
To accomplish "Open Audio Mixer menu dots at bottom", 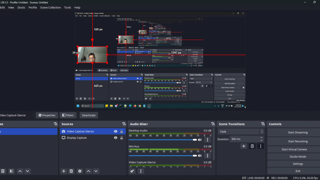I will [x=141, y=171].
